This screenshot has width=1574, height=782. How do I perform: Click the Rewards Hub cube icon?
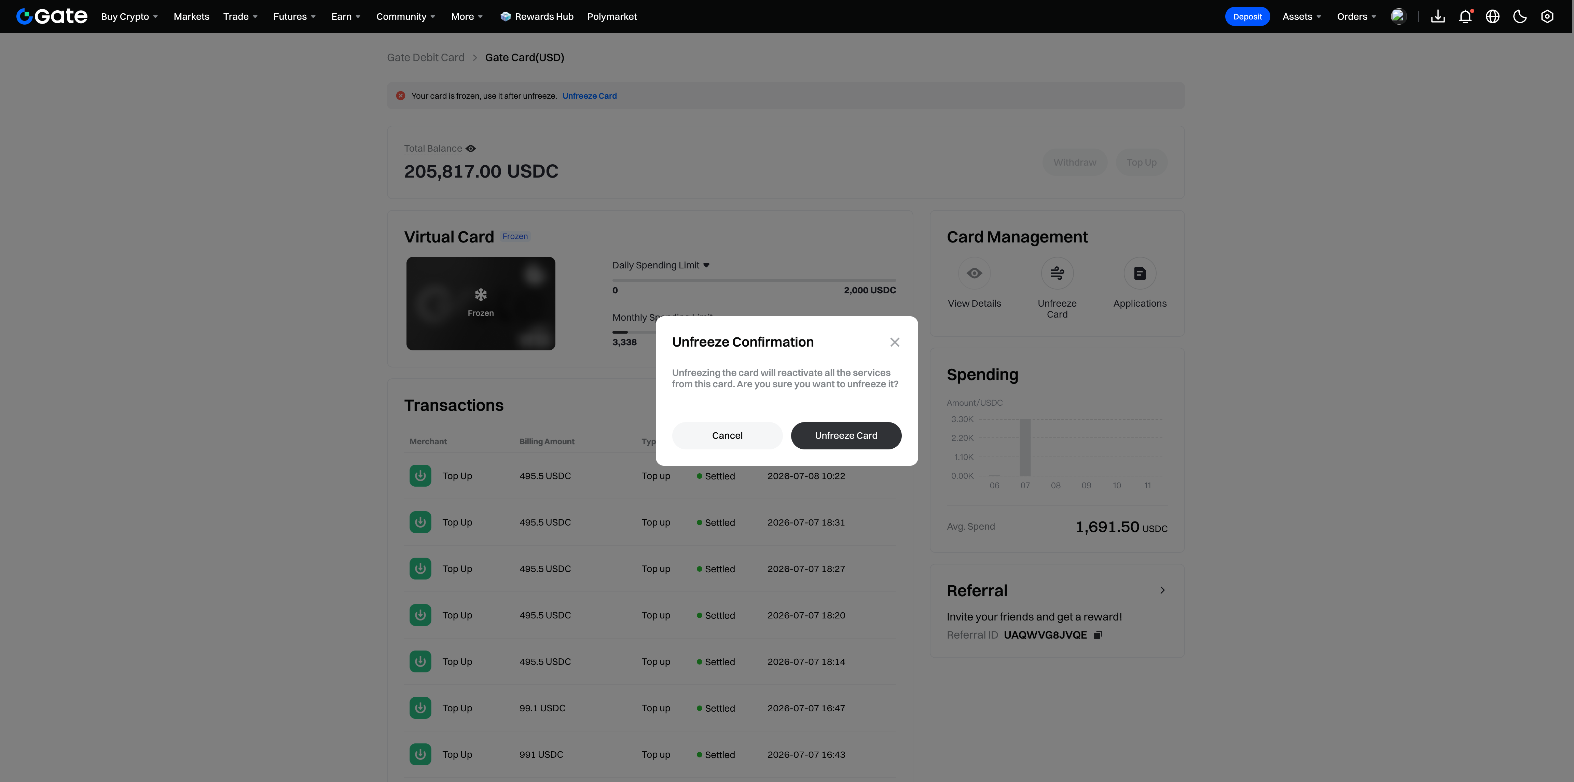point(505,16)
